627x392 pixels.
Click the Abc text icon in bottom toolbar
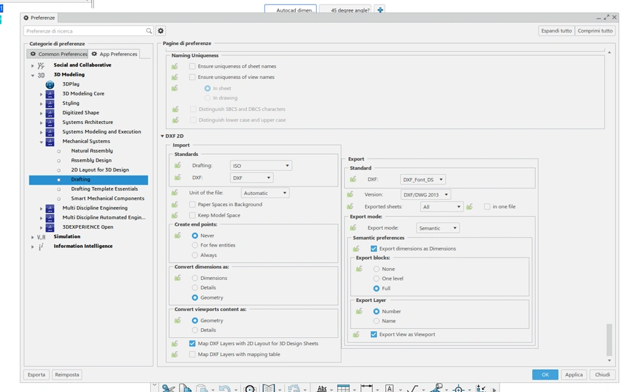(x=321, y=388)
